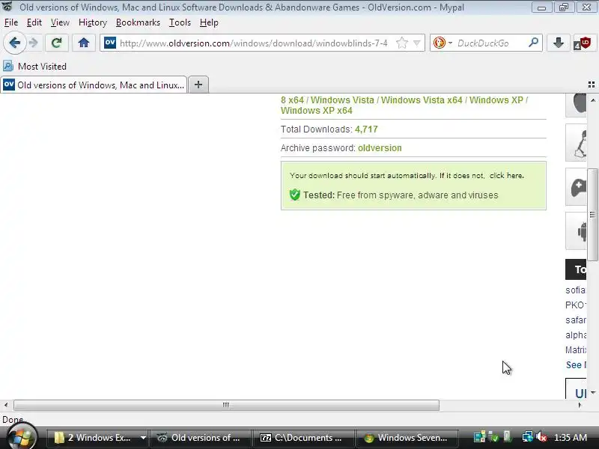Open the Mac (Apple) category icon in sidebar
Image resolution: width=599 pixels, height=449 pixels.
tap(576, 105)
